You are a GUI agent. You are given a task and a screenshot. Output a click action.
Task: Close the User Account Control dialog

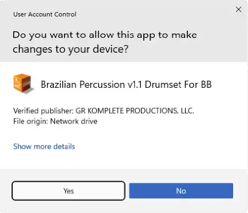click(239, 9)
